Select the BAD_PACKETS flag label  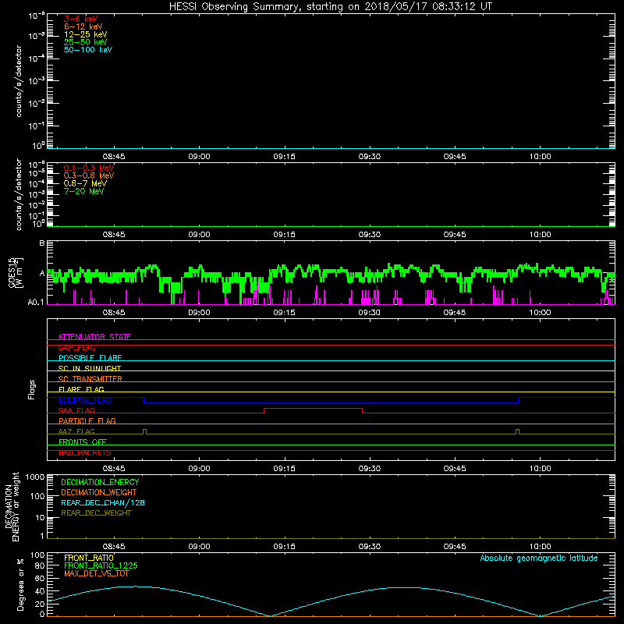(x=85, y=453)
